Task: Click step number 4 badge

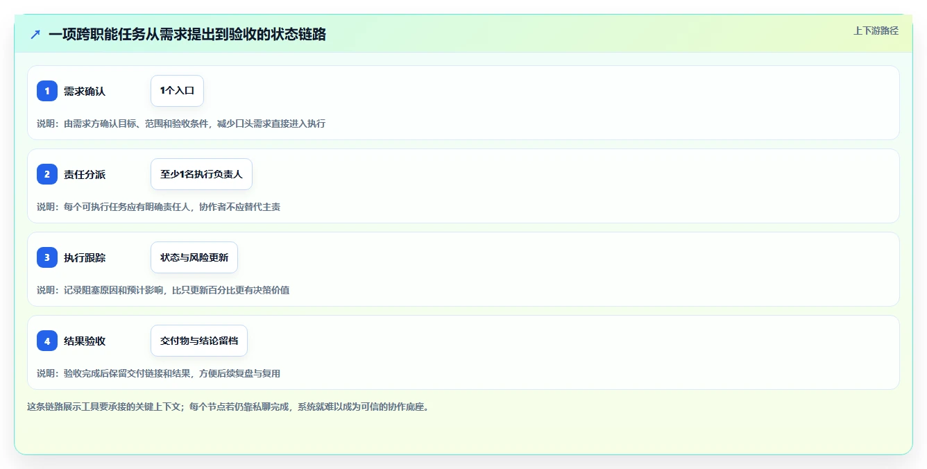Action: (x=47, y=341)
